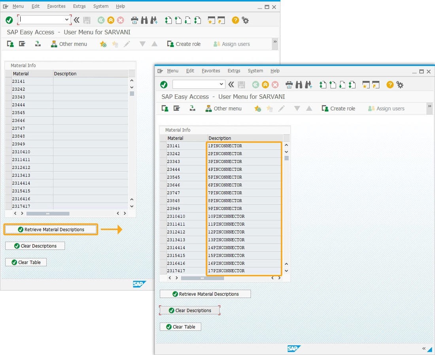Click Add to Favorites star icon in back window
This screenshot has width=435, height=355.
(103, 44)
